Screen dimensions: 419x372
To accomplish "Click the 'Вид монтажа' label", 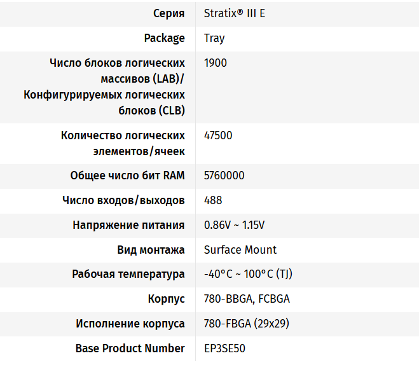I will pyautogui.click(x=151, y=250).
